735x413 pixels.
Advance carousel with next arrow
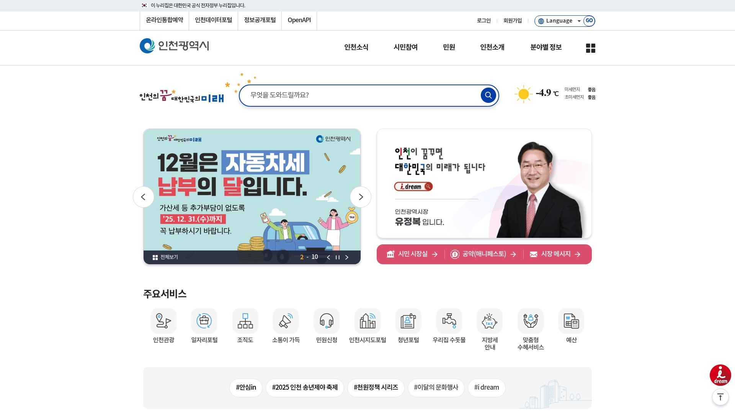[360, 197]
